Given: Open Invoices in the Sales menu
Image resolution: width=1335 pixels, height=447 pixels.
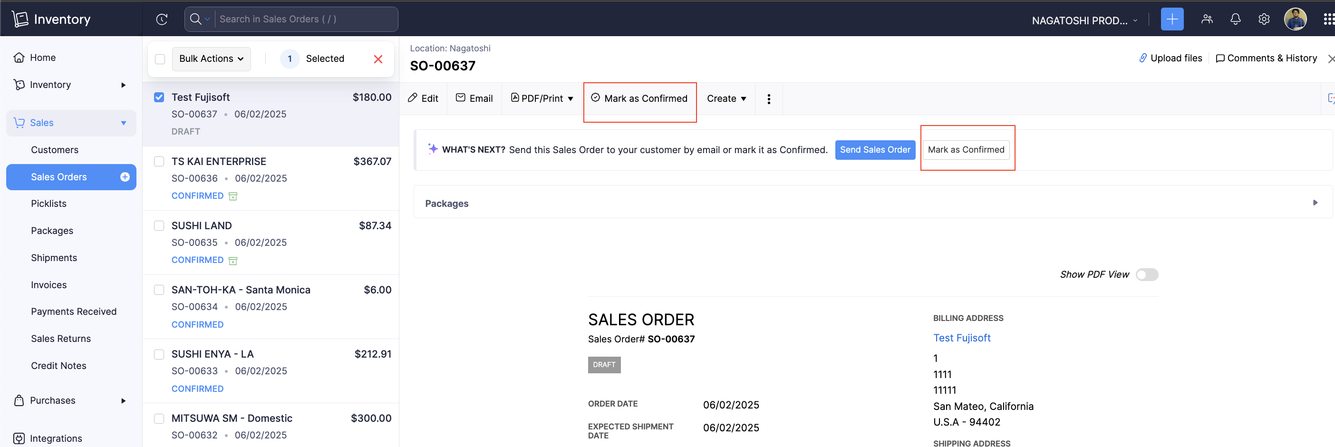Looking at the screenshot, I should point(48,285).
